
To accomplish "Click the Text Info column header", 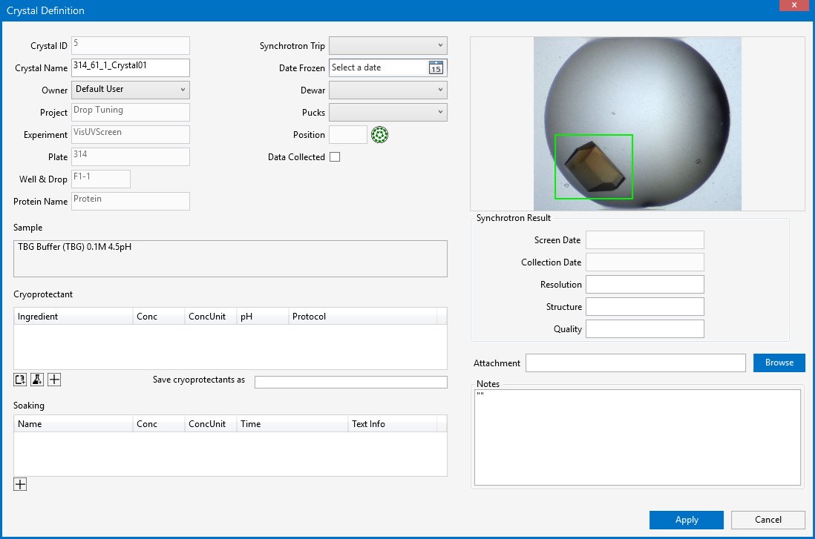I will [393, 424].
